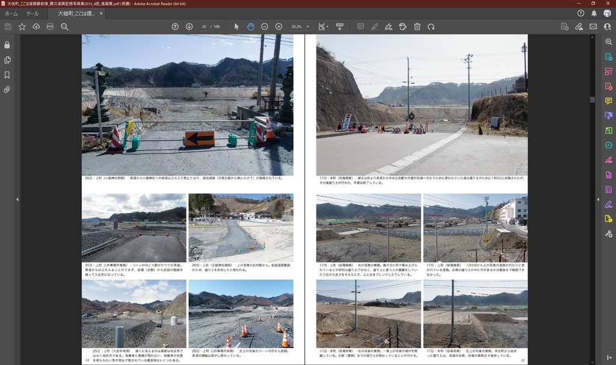Image resolution: width=616 pixels, height=365 pixels.
Task: Click inside the page number input field
Action: pyautogui.click(x=203, y=26)
